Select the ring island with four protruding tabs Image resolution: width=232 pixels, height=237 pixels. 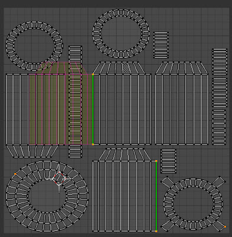(193, 204)
